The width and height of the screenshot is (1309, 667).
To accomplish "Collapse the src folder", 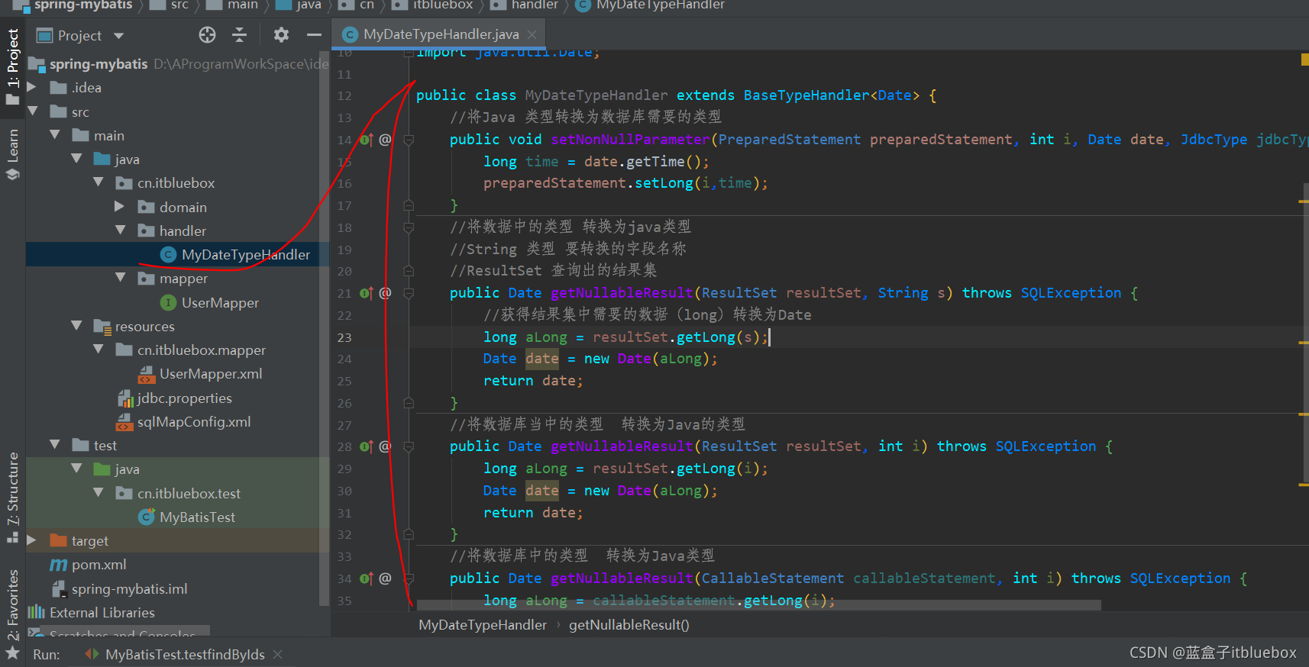I will [33, 111].
